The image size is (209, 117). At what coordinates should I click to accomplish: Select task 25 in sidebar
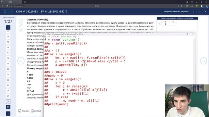(x=8, y=96)
